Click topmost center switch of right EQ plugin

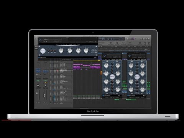pos(137,63)
